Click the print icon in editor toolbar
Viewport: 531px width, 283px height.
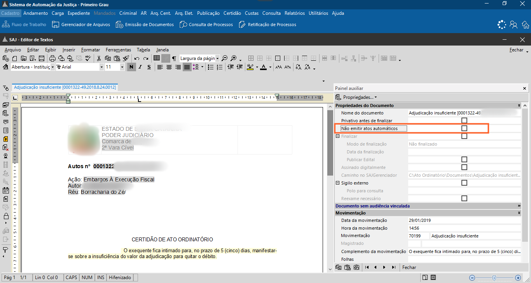click(x=52, y=58)
